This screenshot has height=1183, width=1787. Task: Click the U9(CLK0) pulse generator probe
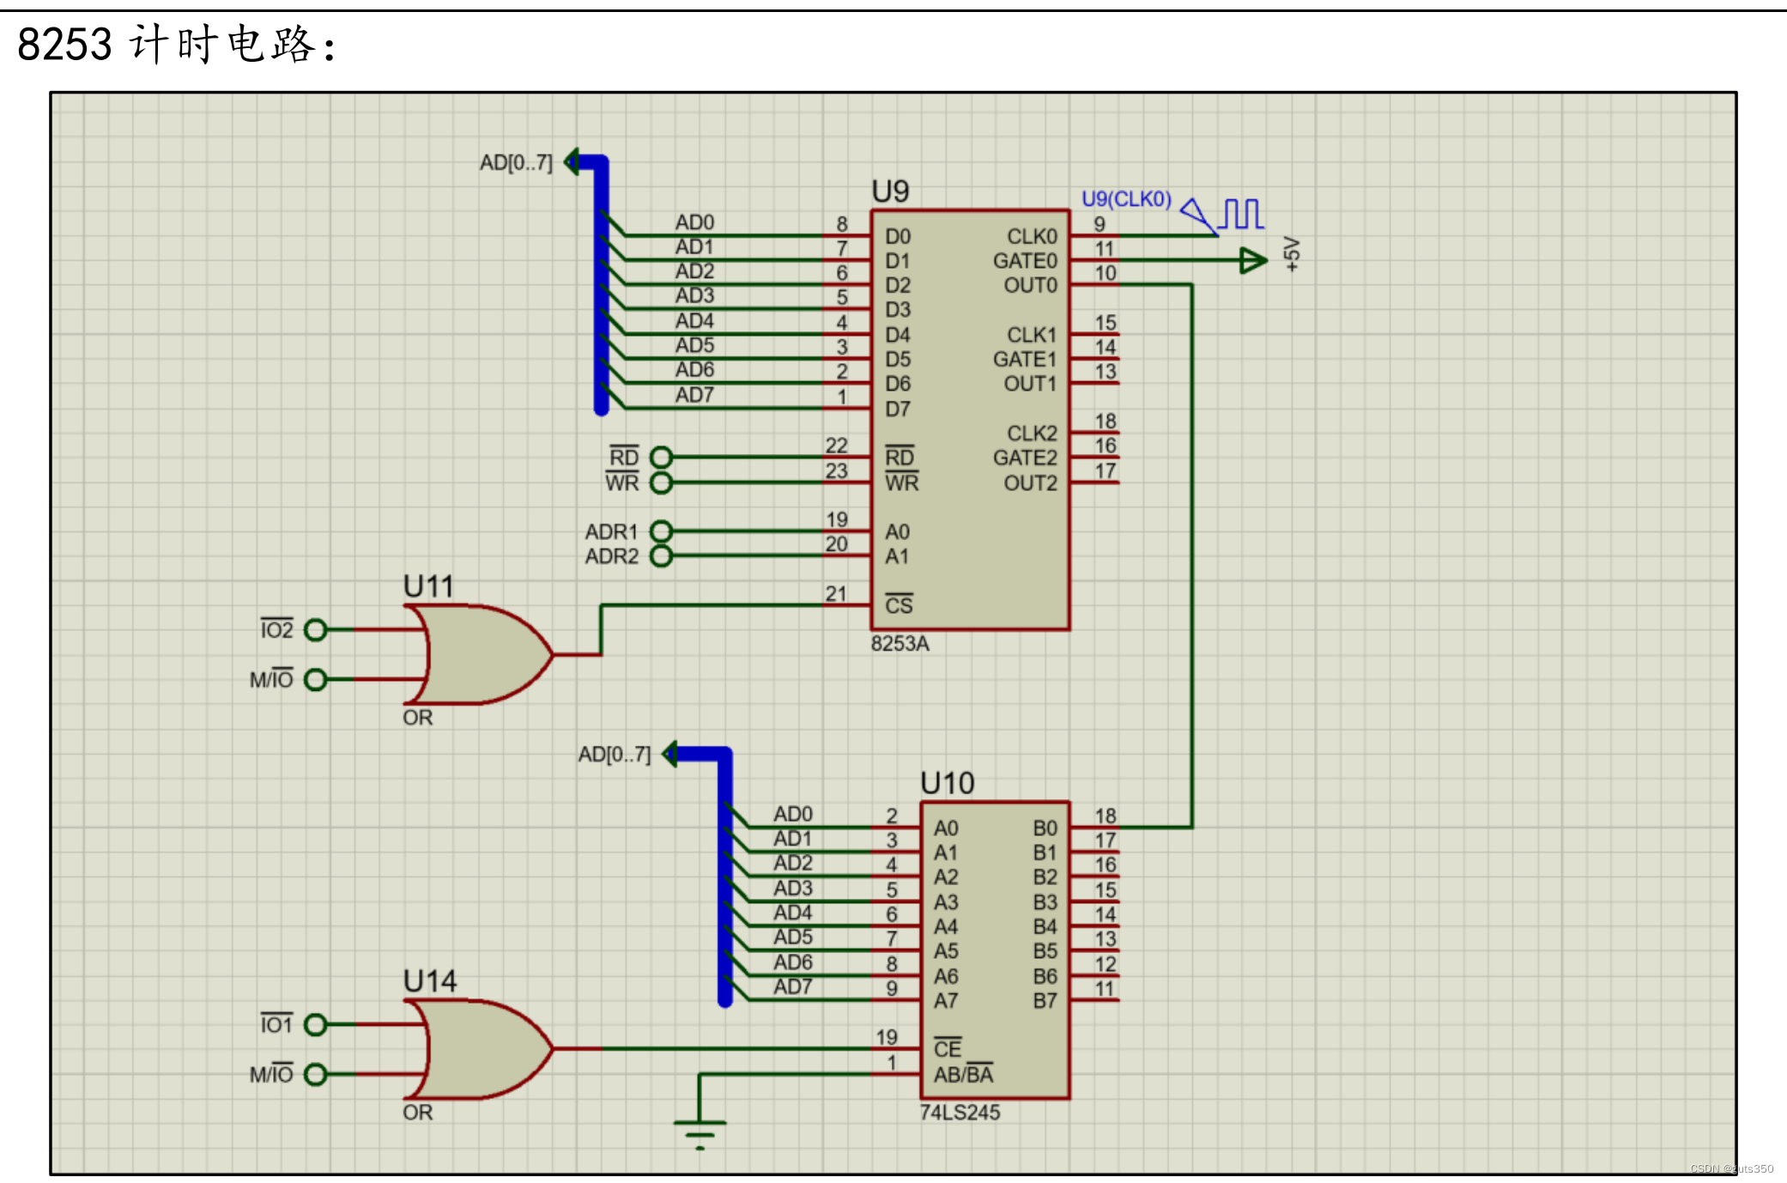point(1223,215)
